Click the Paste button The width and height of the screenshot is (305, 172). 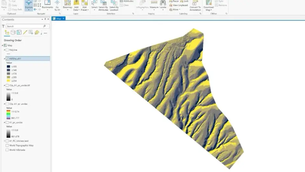pos(4,5)
